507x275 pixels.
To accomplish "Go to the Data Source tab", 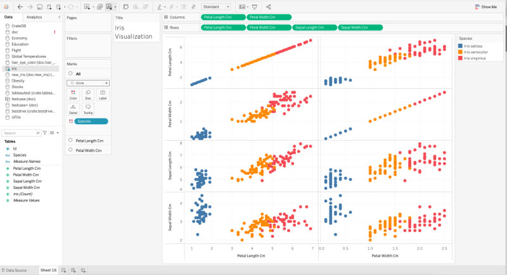I will (x=14, y=270).
